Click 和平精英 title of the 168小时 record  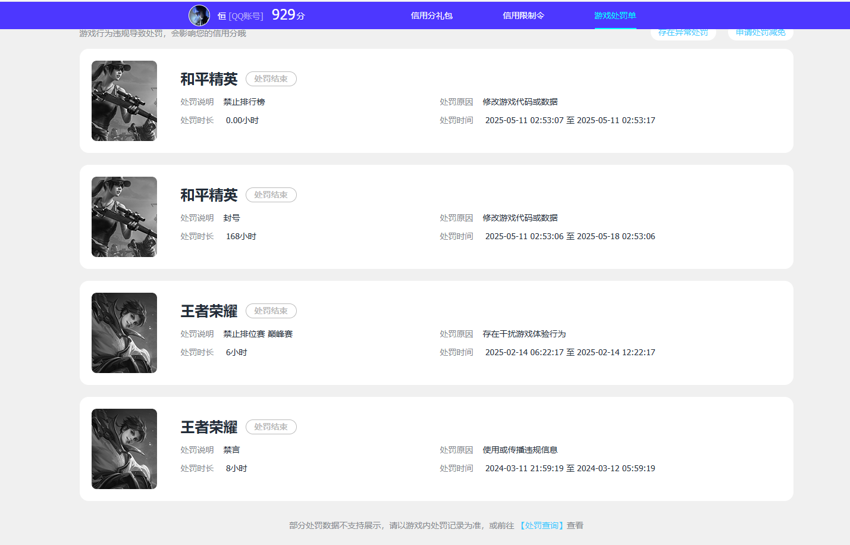[209, 195]
